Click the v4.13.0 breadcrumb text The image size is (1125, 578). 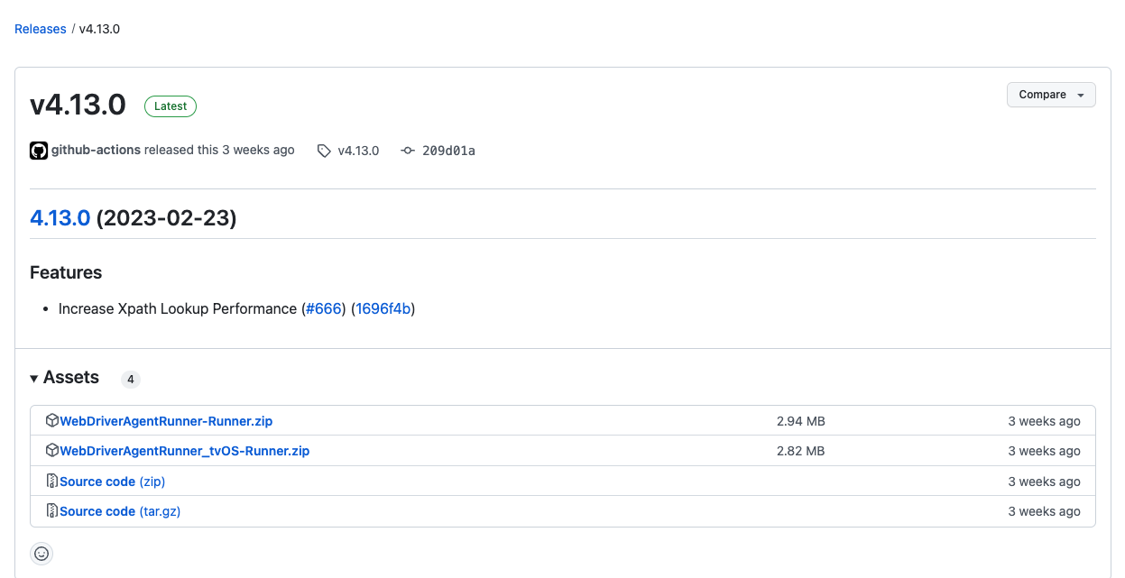point(99,29)
